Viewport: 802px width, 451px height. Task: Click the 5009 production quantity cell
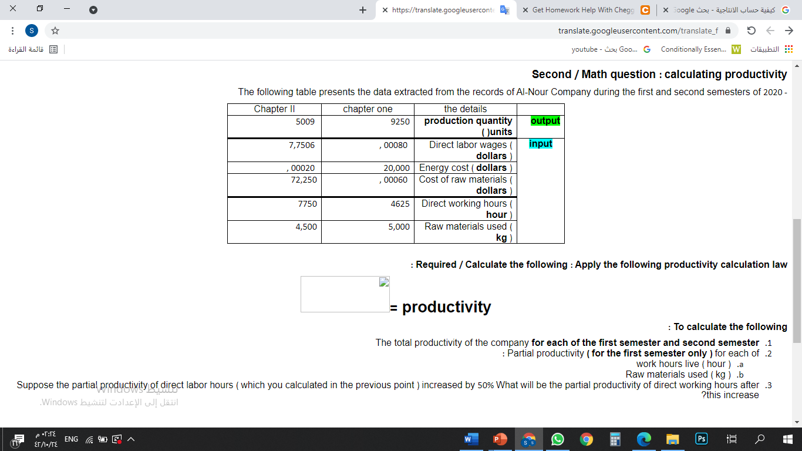274,126
